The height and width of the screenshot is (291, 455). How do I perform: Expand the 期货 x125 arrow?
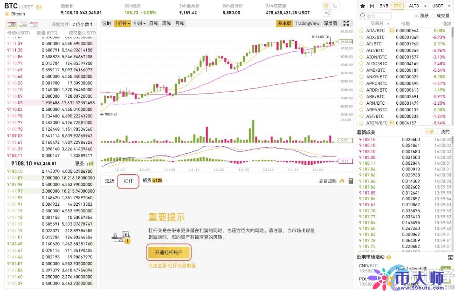click(x=167, y=181)
